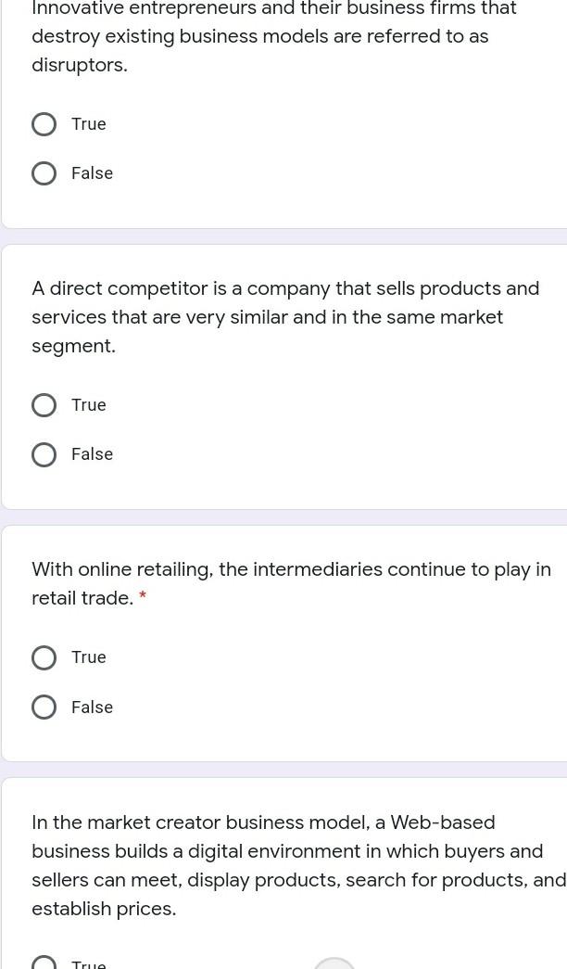Viewport: 567px width, 969px height.
Task: Mark False radio for online retailing intermediaries
Action: point(44,708)
